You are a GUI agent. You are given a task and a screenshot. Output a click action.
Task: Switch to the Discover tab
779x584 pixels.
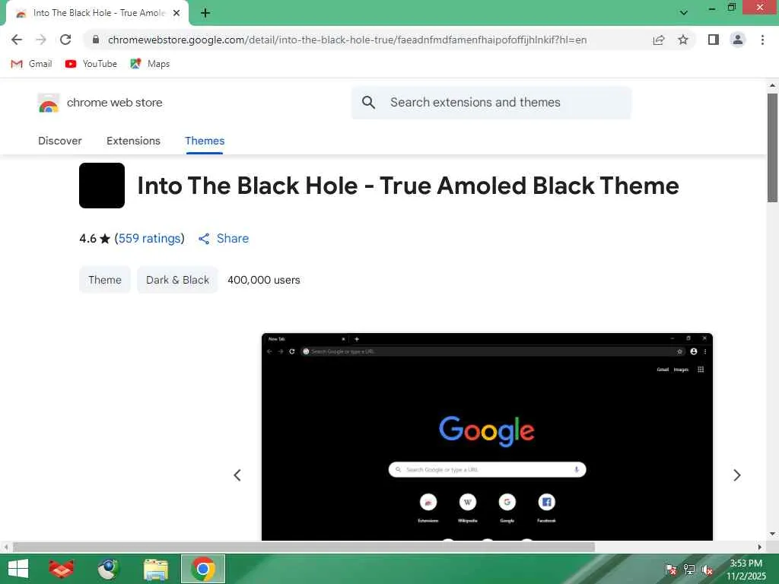coord(59,141)
